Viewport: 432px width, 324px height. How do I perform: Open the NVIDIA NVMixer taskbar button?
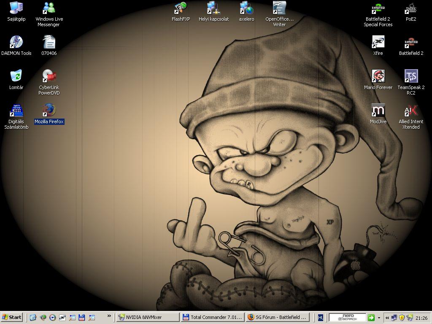click(x=147, y=317)
